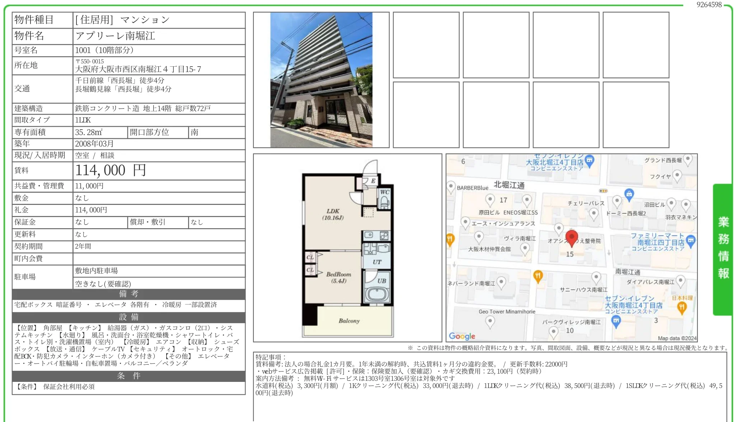Click the Seven-Eleven 大阪南堀江4丁目店 pin

pos(616,321)
